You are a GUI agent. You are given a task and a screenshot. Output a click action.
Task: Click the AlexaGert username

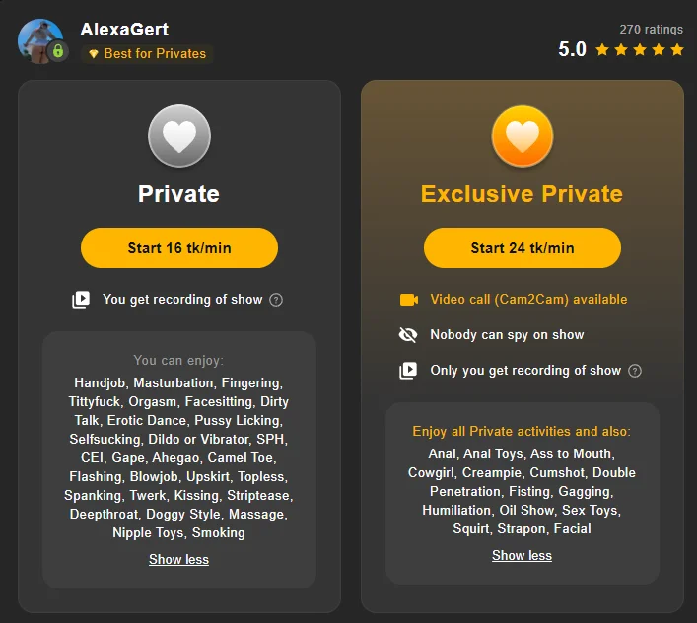(x=124, y=30)
